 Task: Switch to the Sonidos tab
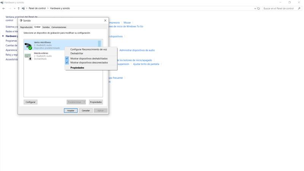pyautogui.click(x=46, y=27)
